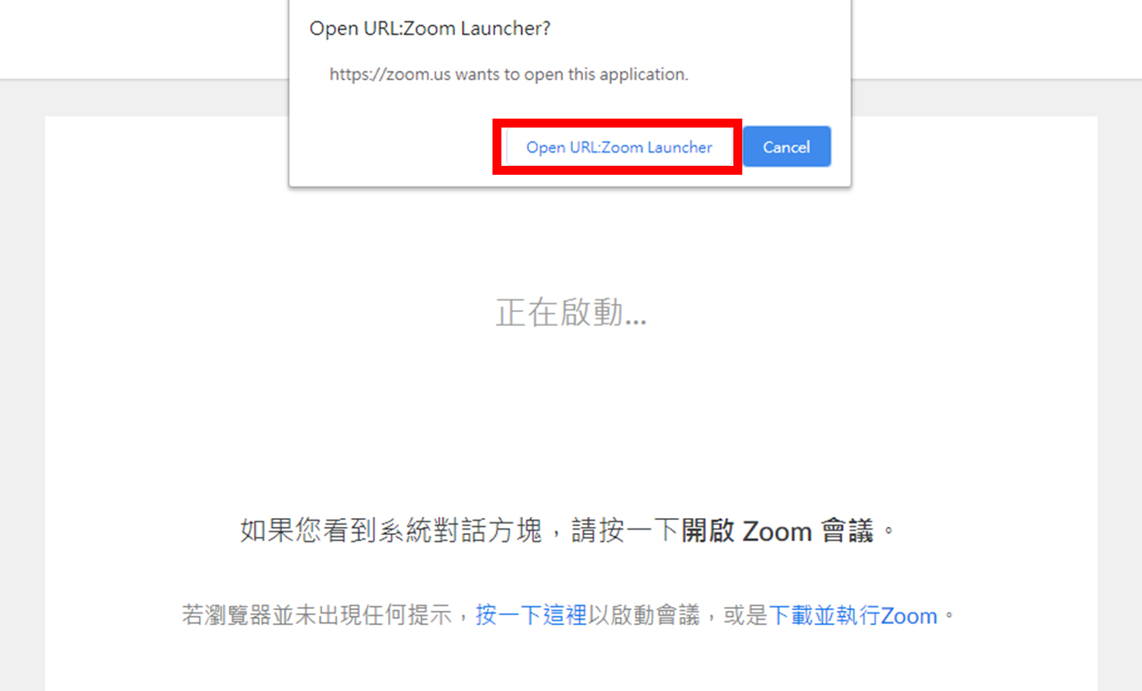Click the wants to open this application message
Viewport: 1142px width, 691px height.
572,75
